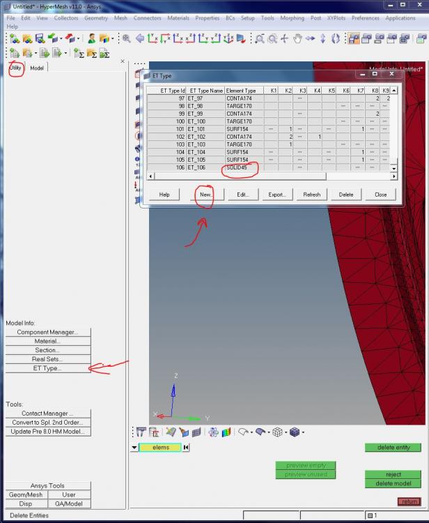Viewport: 429px width, 523px height.
Task: Click the User Profiles person icon
Action: [92, 38]
